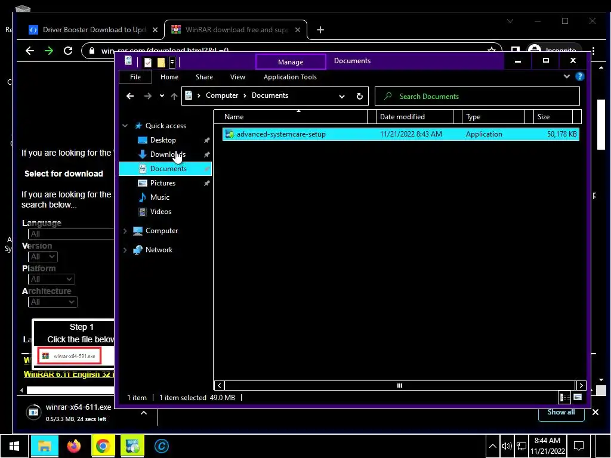Screen dimensions: 611x458
Task: Open address bar history dropdown
Action: [342, 97]
